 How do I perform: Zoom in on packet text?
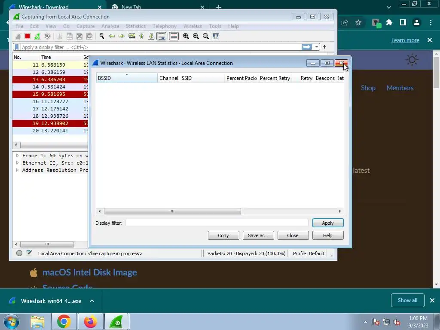[x=186, y=36]
